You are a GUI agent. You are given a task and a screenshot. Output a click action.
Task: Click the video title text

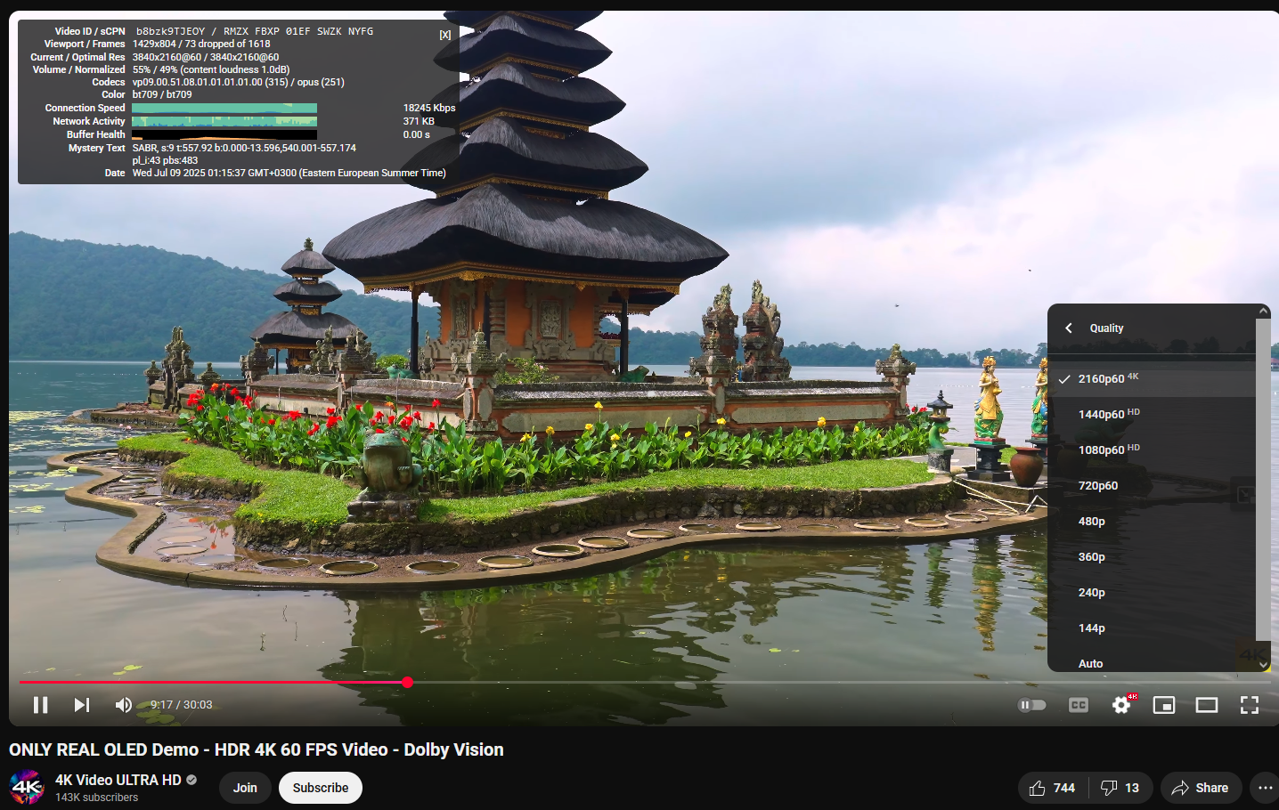[x=257, y=749]
